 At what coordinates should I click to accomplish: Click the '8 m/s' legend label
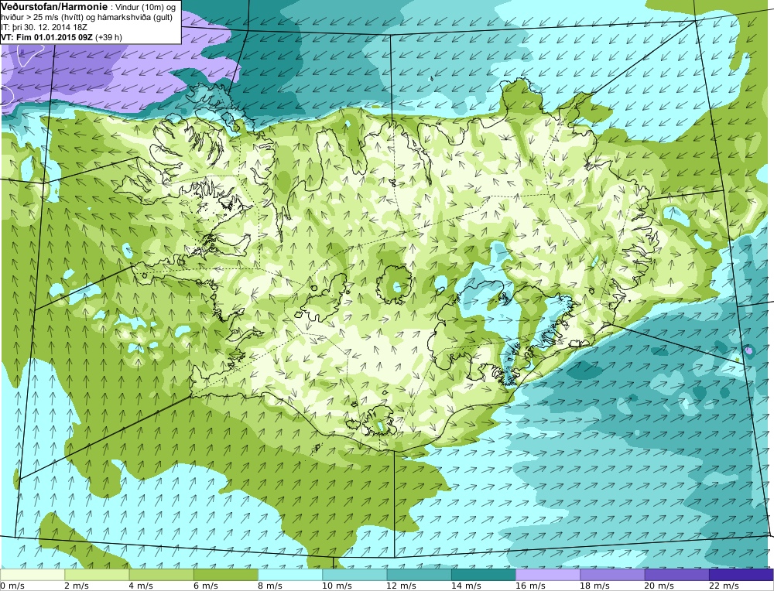(270, 586)
